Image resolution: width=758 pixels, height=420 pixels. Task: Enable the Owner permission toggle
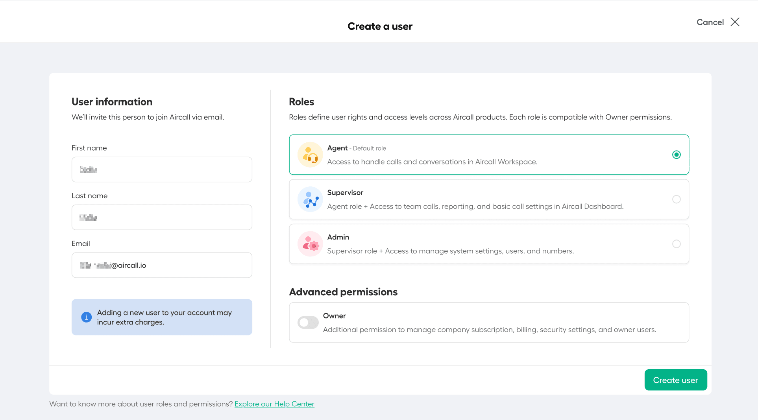tap(308, 322)
